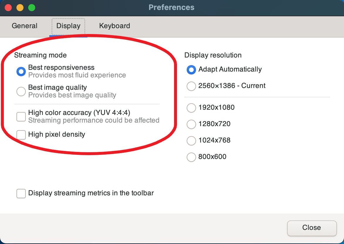
Task: Click the Display resolution section heading
Action: pos(213,55)
